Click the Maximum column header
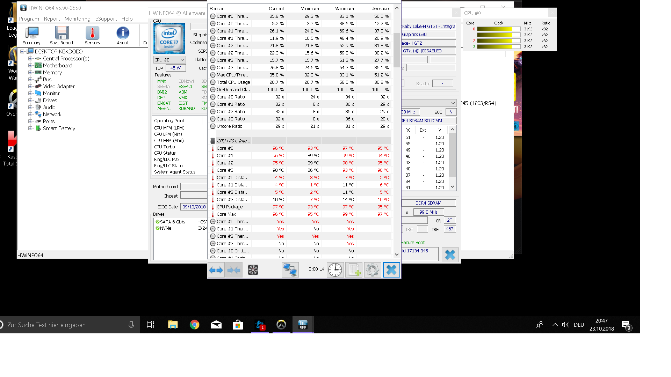Viewport: 671px width, 377px height. (339, 8)
